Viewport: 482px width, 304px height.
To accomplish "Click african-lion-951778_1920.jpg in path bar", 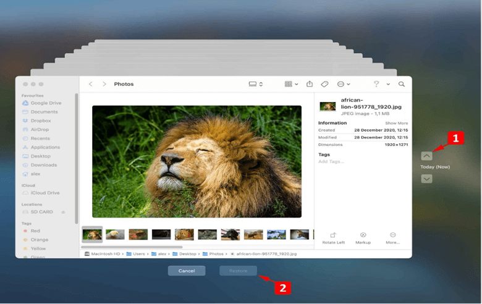I will click(263, 254).
